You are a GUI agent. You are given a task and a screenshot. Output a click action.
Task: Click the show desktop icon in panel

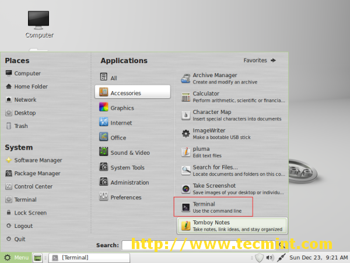(38, 258)
